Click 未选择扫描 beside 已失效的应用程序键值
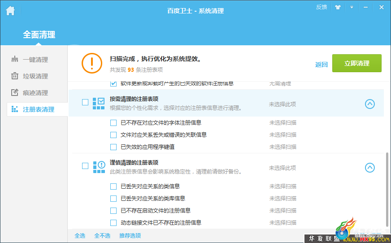Viewport: 391px width, 243px height. tap(283, 147)
